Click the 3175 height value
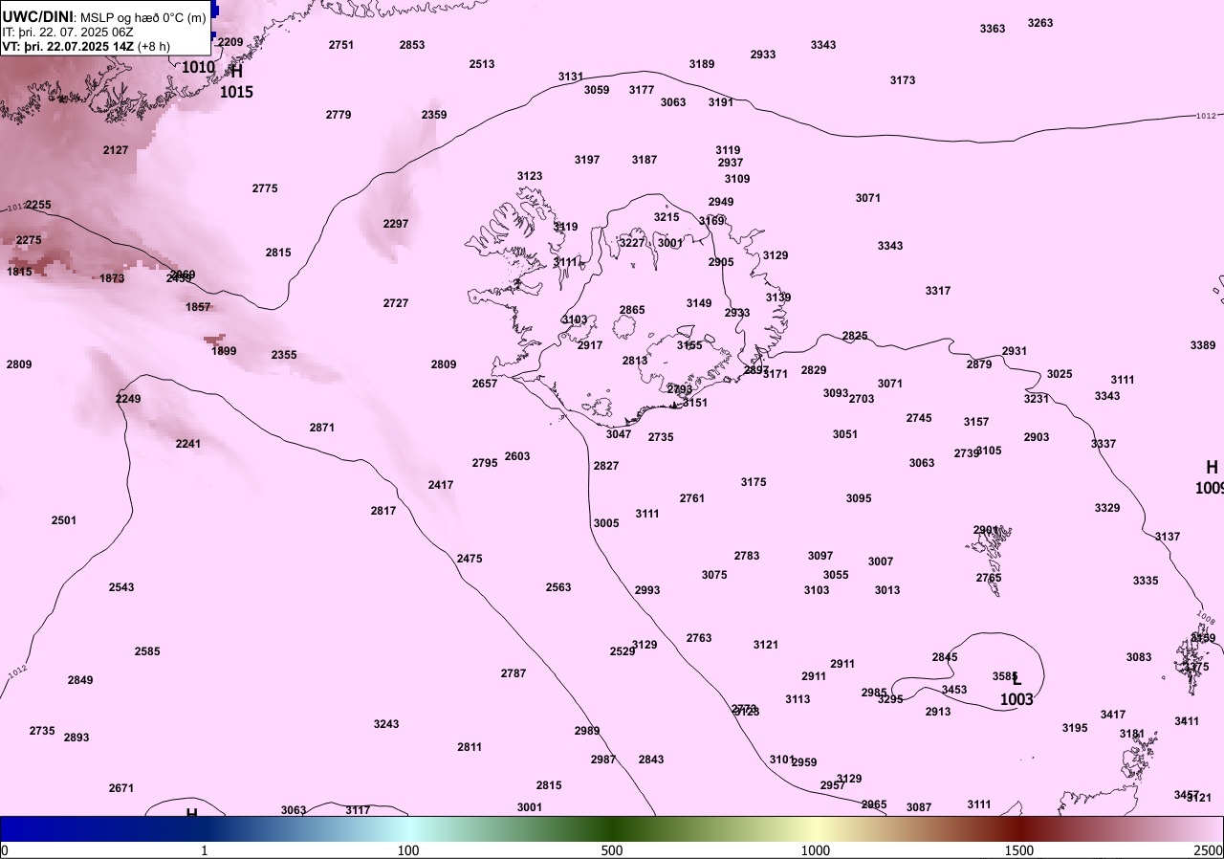Screen dimensions: 1224x859 754,482
